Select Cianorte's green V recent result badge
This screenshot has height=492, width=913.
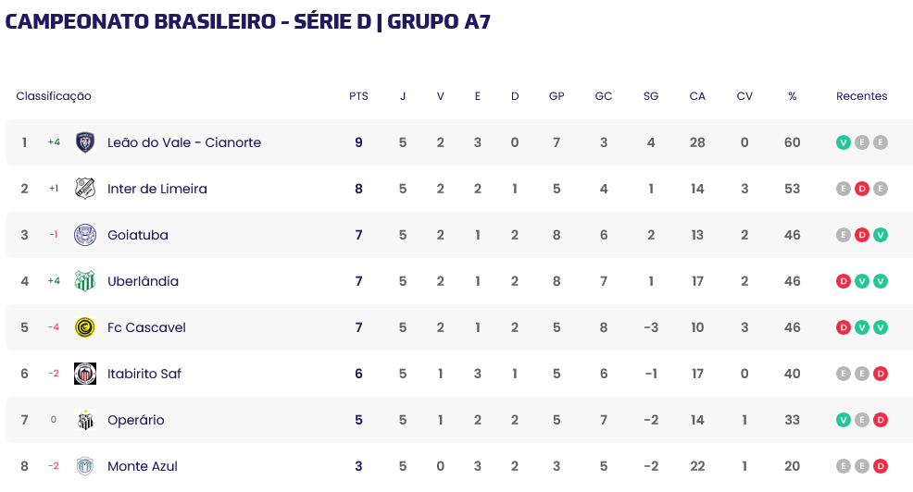[844, 142]
